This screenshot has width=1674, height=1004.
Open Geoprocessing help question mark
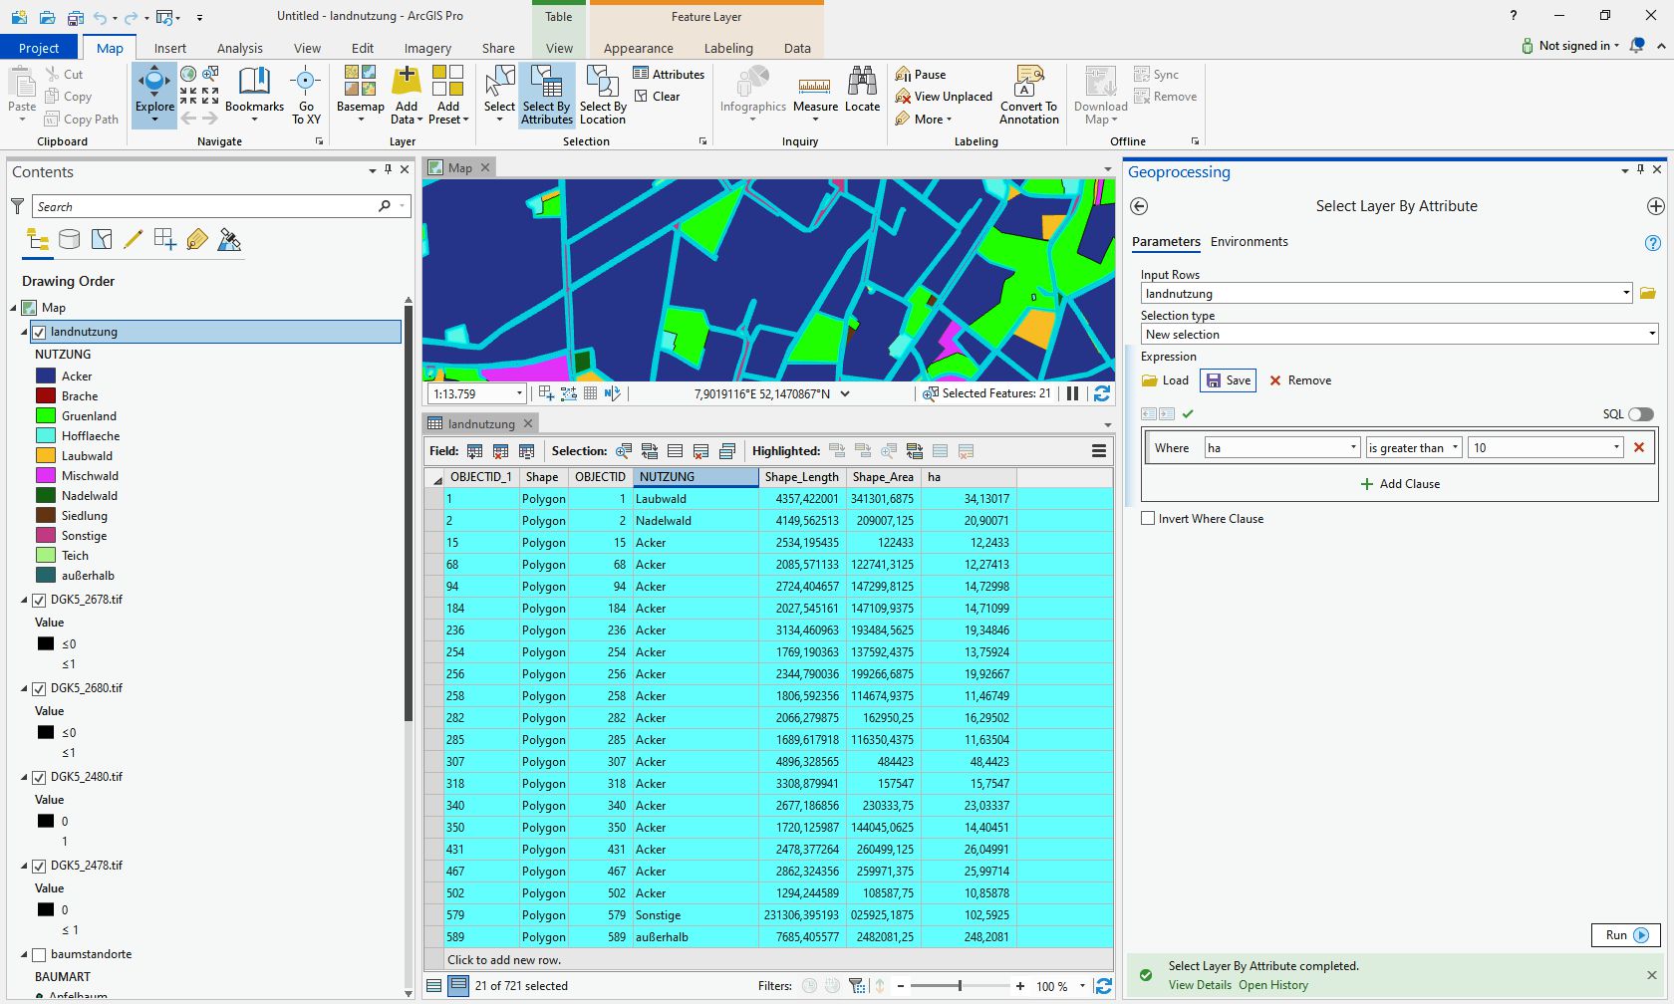(1652, 243)
